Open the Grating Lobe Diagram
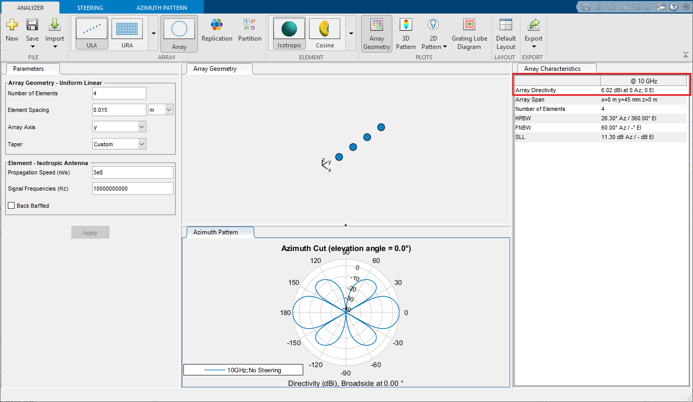Viewport: 693px width, 402px height. pyautogui.click(x=469, y=34)
